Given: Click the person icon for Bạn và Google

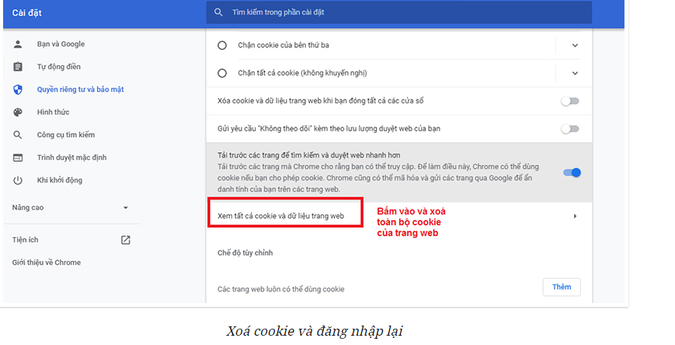Looking at the screenshot, I should click(18, 44).
